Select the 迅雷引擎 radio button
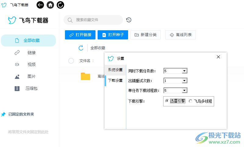 (x=167, y=101)
